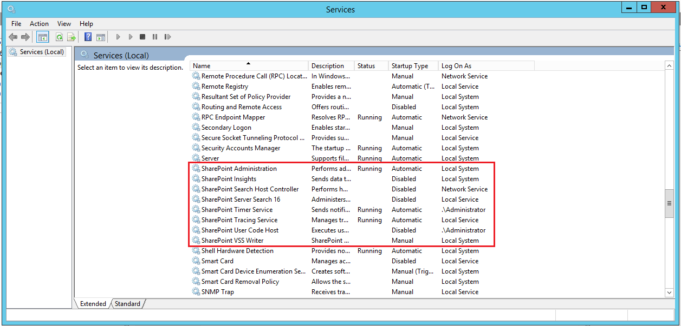Click the gear icon beside RPC Endpoint Mapper
Image resolution: width=681 pixels, height=326 pixels.
pyautogui.click(x=196, y=117)
